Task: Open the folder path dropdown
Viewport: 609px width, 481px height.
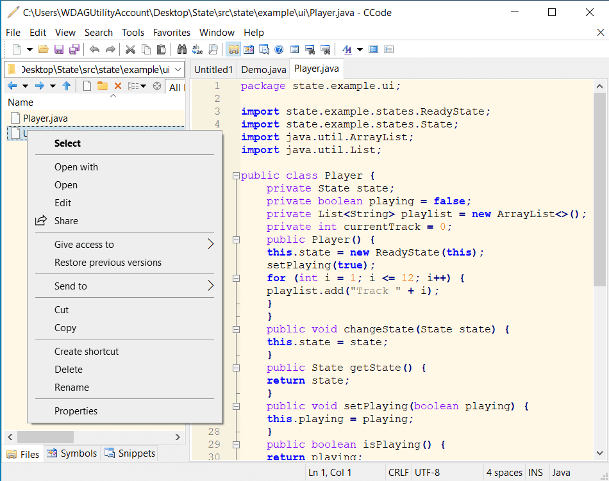Action: tap(178, 70)
